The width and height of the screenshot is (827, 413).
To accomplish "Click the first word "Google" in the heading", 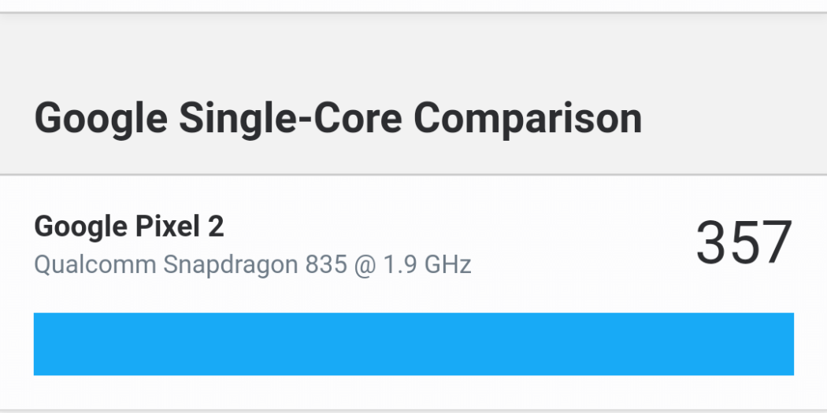I will [101, 119].
